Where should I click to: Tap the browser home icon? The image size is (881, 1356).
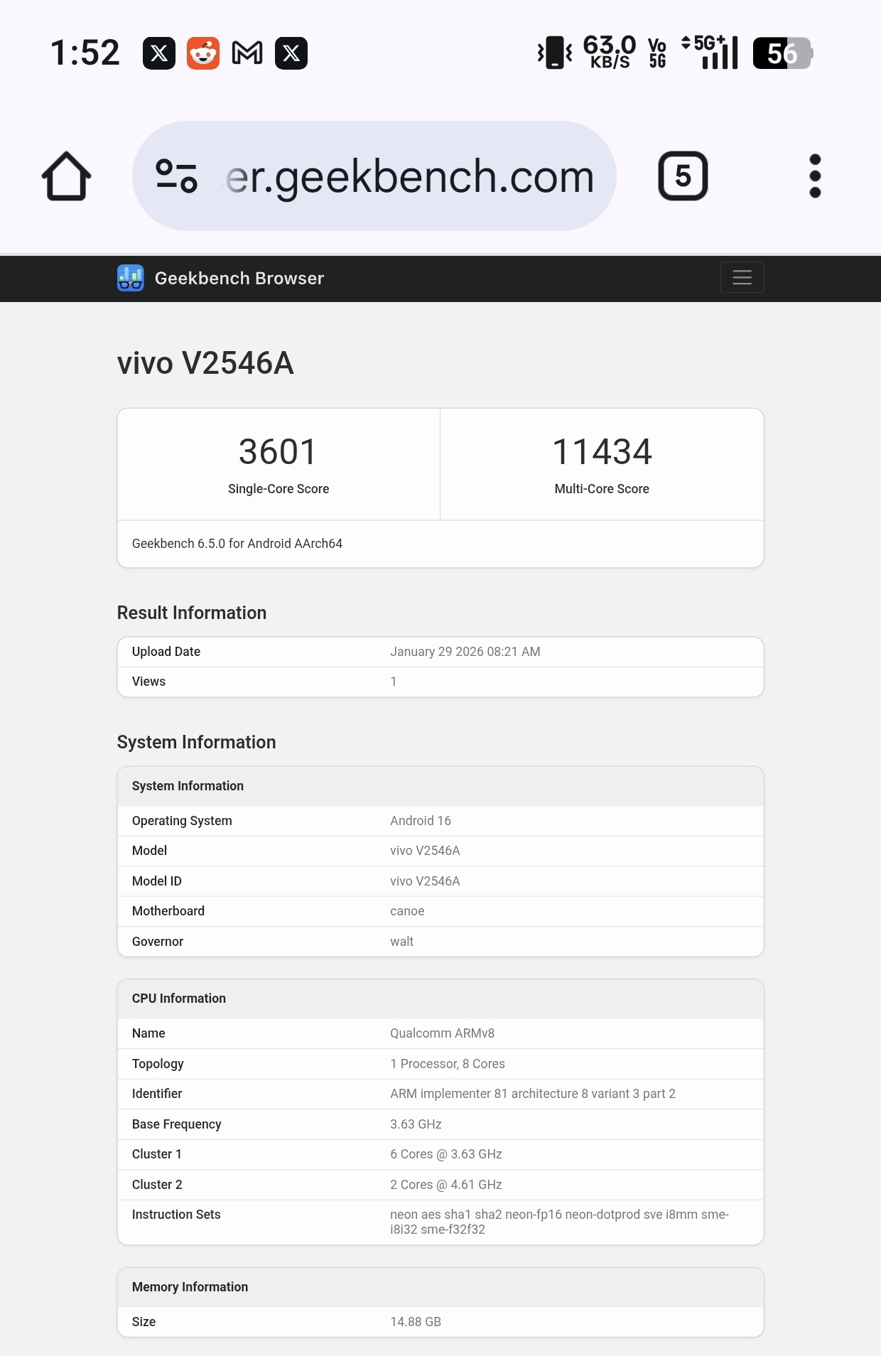click(x=66, y=176)
